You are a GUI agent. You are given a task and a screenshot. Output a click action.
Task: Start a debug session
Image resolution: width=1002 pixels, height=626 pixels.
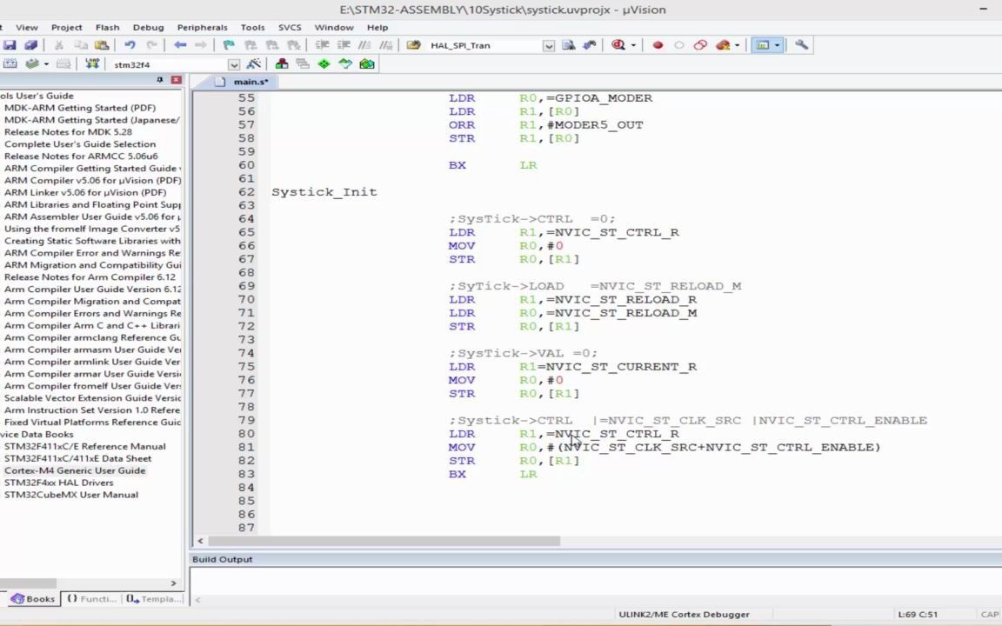tap(618, 44)
